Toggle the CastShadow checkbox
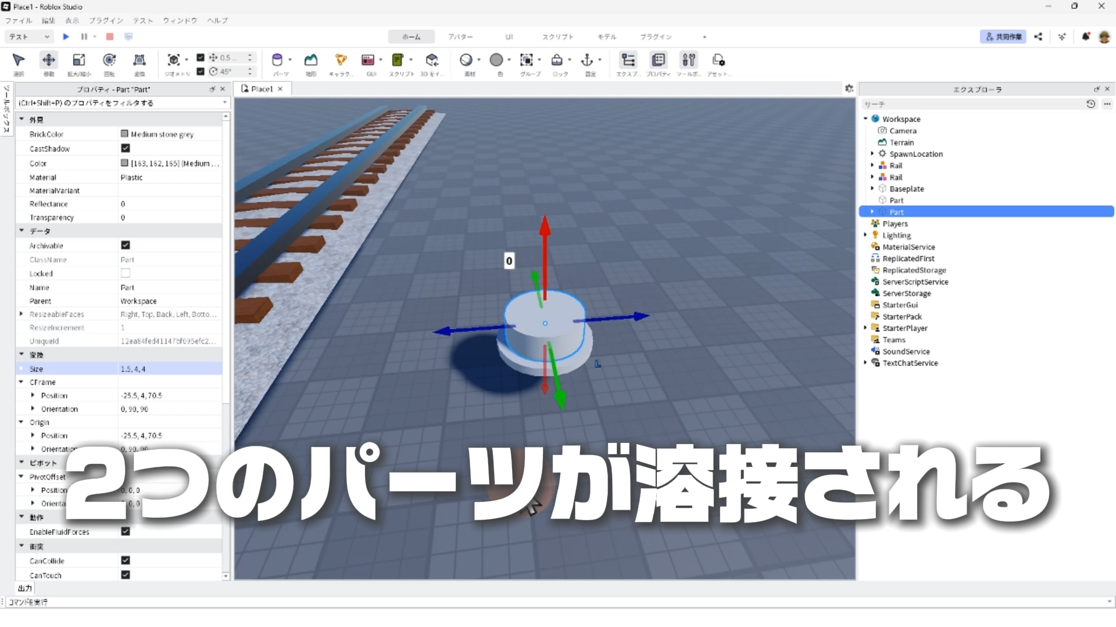Image resolution: width=1116 pixels, height=627 pixels. (x=126, y=149)
